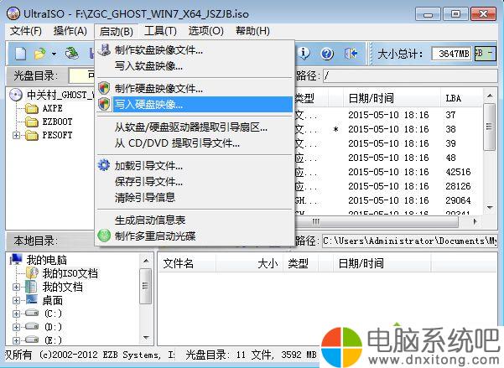Click the local 路径 field C:\Users\Administrator

[410, 241]
